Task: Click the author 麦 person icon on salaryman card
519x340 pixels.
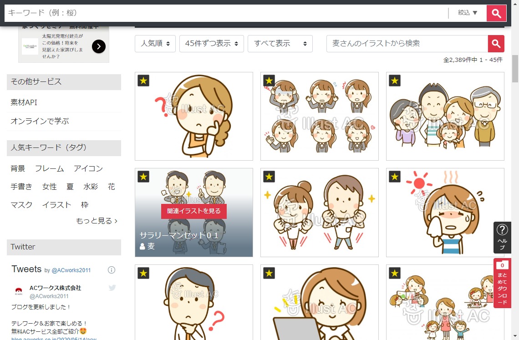Action: [142, 246]
